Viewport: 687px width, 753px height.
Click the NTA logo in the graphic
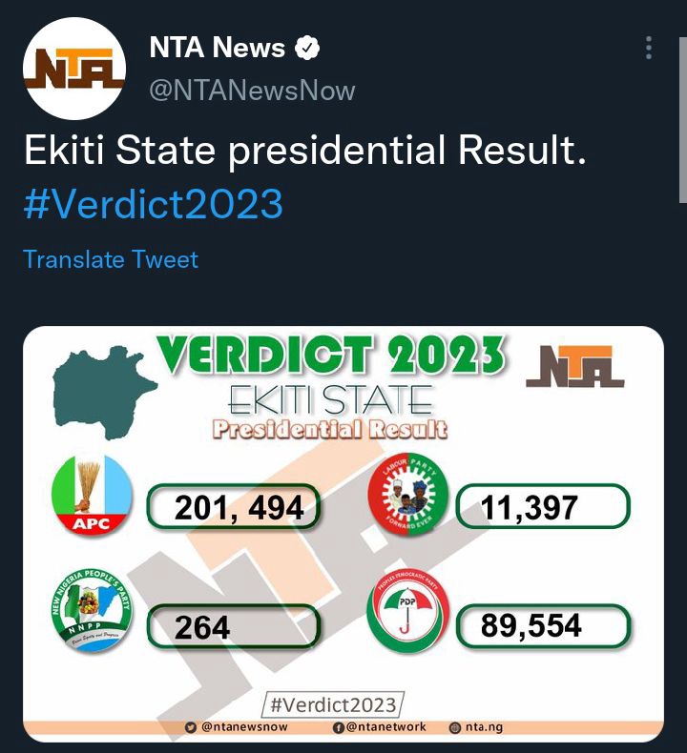click(x=575, y=366)
